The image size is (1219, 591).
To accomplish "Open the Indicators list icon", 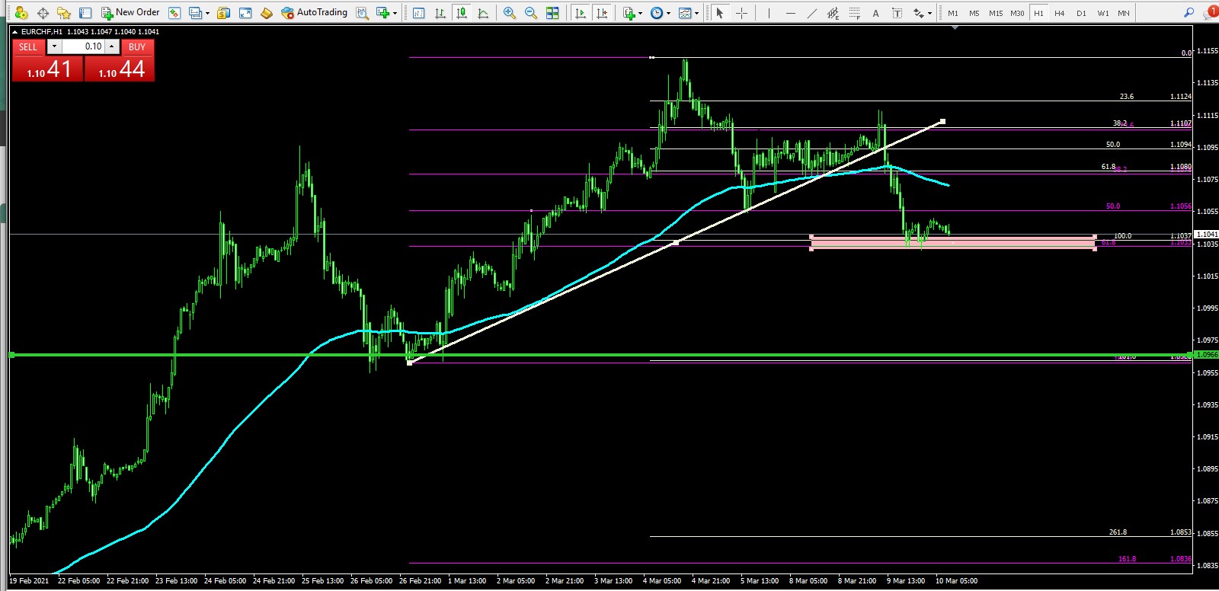I will coord(629,13).
